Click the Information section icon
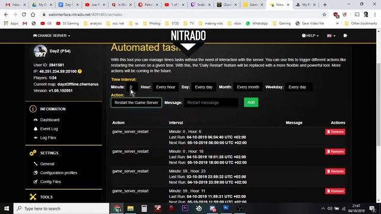Viewport: 381px width, 214px height. [x=33, y=109]
